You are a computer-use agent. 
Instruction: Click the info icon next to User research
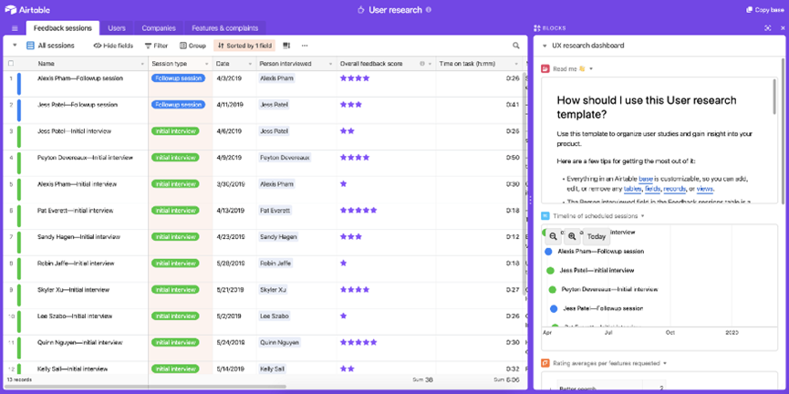point(429,9)
